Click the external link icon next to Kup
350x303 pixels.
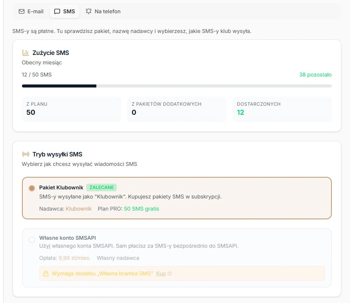(170, 273)
